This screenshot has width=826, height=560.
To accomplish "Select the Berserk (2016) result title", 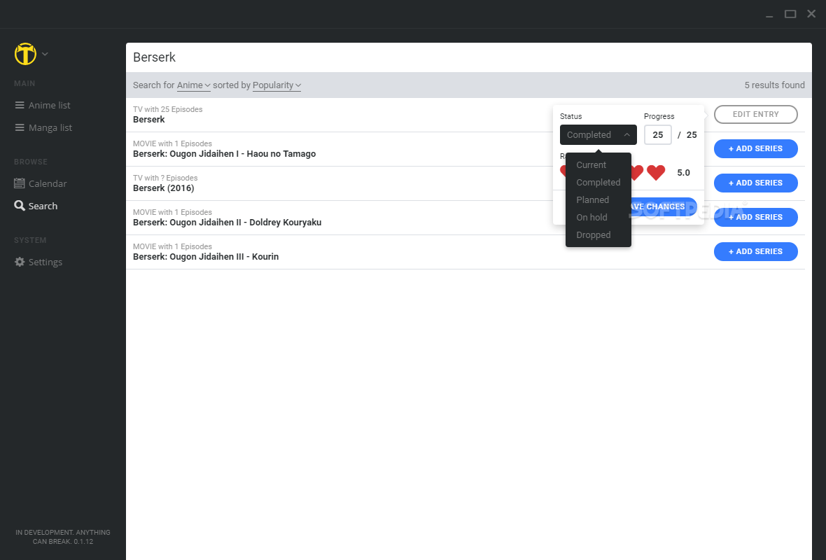I will (163, 188).
